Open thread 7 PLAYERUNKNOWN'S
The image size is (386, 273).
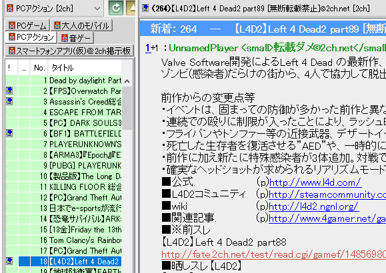(85, 144)
